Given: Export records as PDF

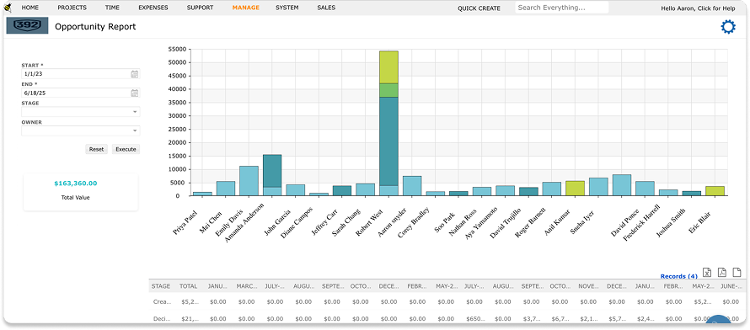Looking at the screenshot, I should click(x=722, y=272).
